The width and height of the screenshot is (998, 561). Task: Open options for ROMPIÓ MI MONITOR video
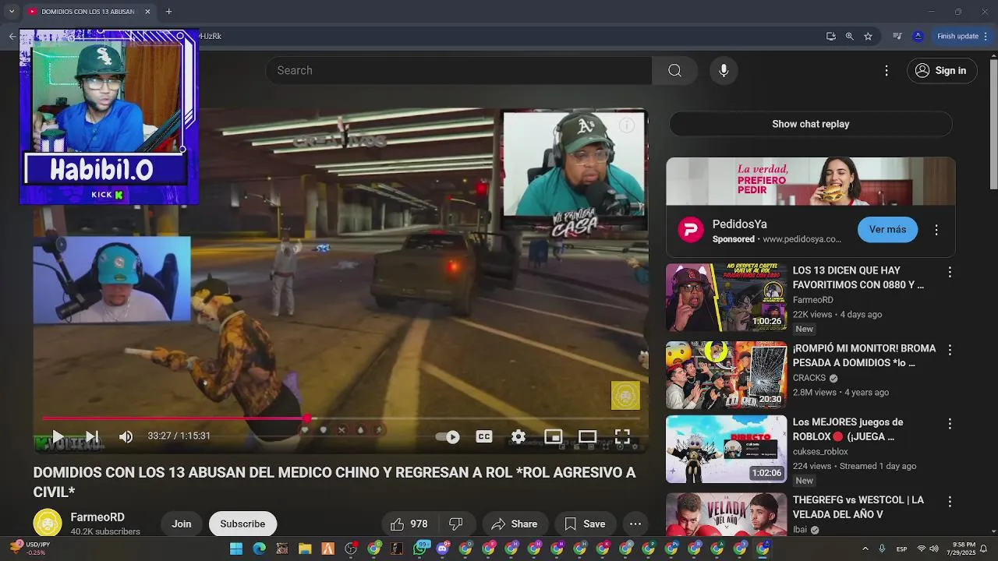(x=950, y=351)
